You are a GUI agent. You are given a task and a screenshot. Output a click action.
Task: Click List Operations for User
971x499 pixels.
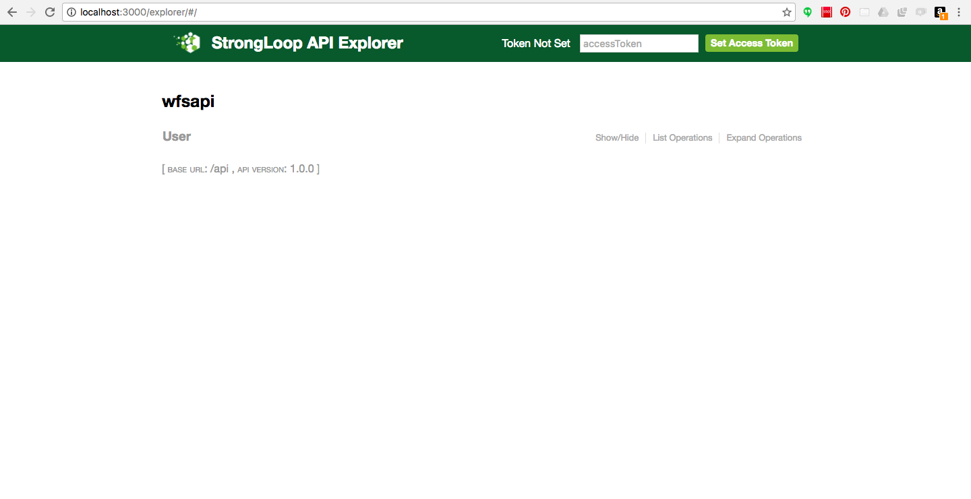[x=682, y=138]
